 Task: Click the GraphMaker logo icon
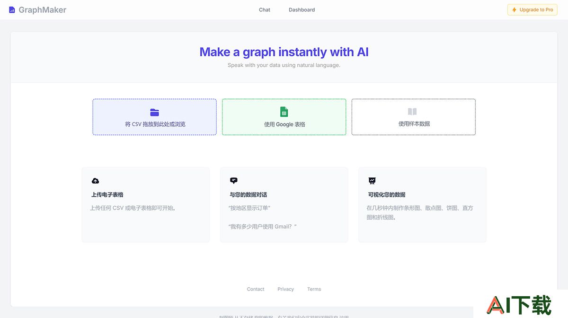click(x=12, y=10)
